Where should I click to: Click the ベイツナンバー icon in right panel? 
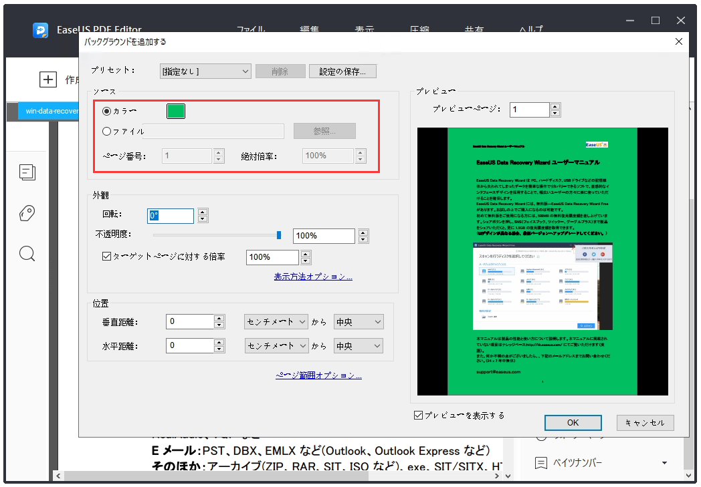pyautogui.click(x=543, y=462)
